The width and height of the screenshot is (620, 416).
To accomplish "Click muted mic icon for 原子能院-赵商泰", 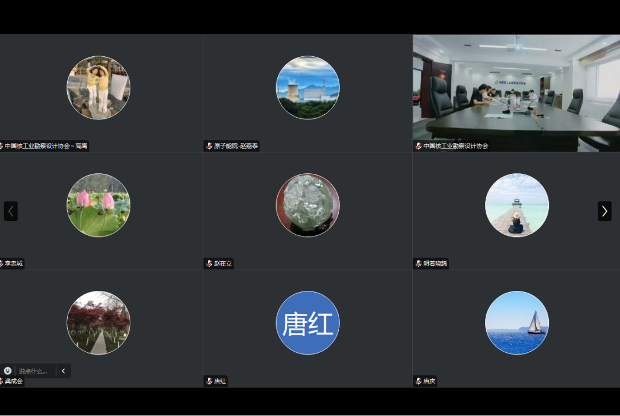I will click(x=209, y=146).
